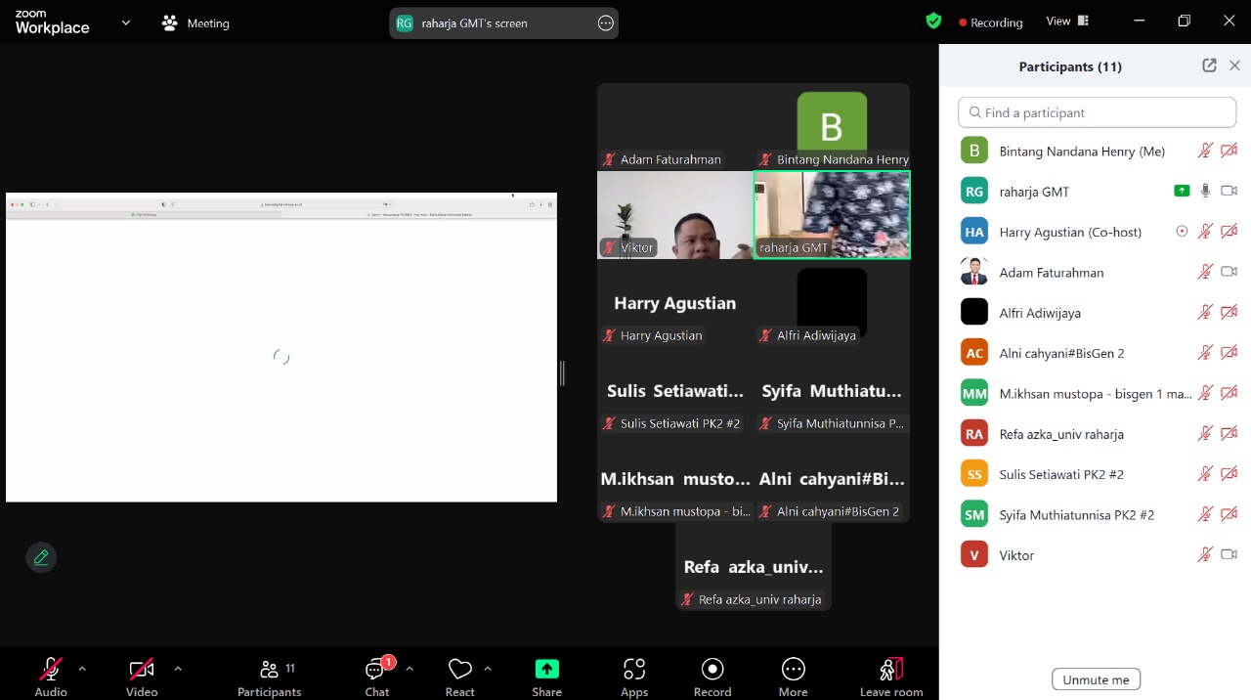This screenshot has width=1251, height=700.
Task: Toggle the Video camera on
Action: click(x=142, y=669)
